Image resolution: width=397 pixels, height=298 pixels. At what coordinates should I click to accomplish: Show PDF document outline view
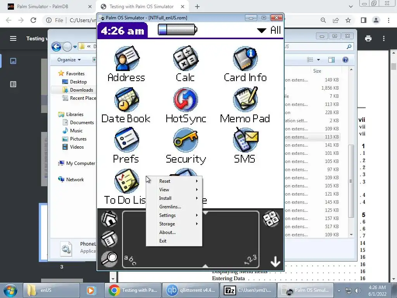pyautogui.click(x=13, y=84)
